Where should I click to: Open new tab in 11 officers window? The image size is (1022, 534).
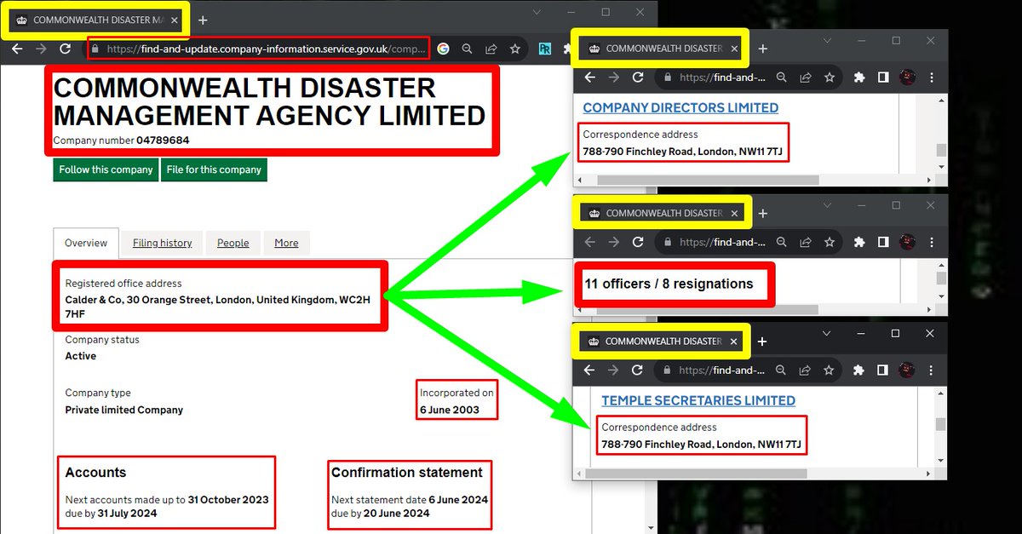(763, 214)
